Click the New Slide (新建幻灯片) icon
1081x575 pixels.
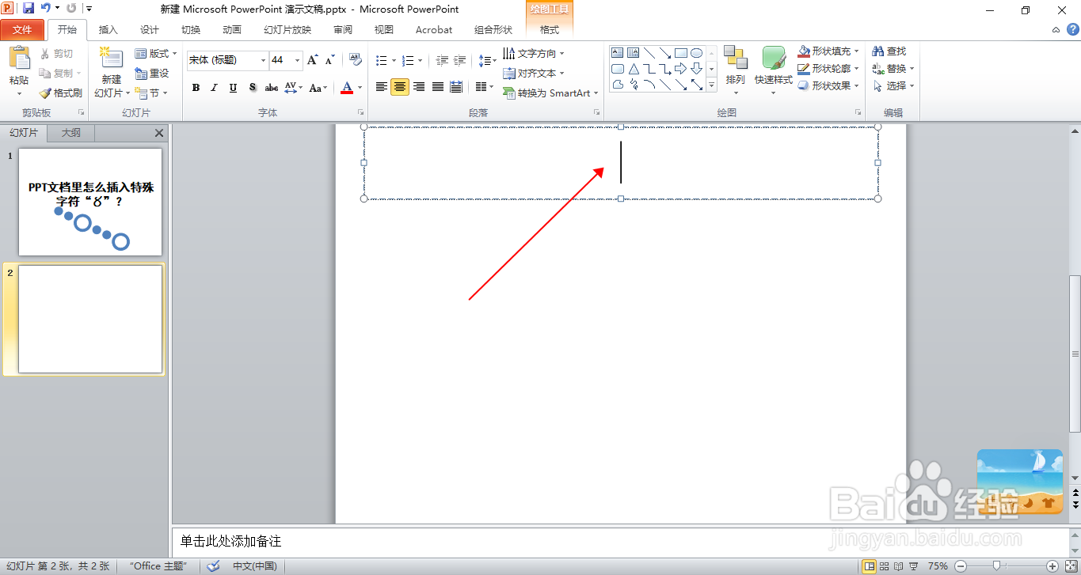(x=111, y=59)
